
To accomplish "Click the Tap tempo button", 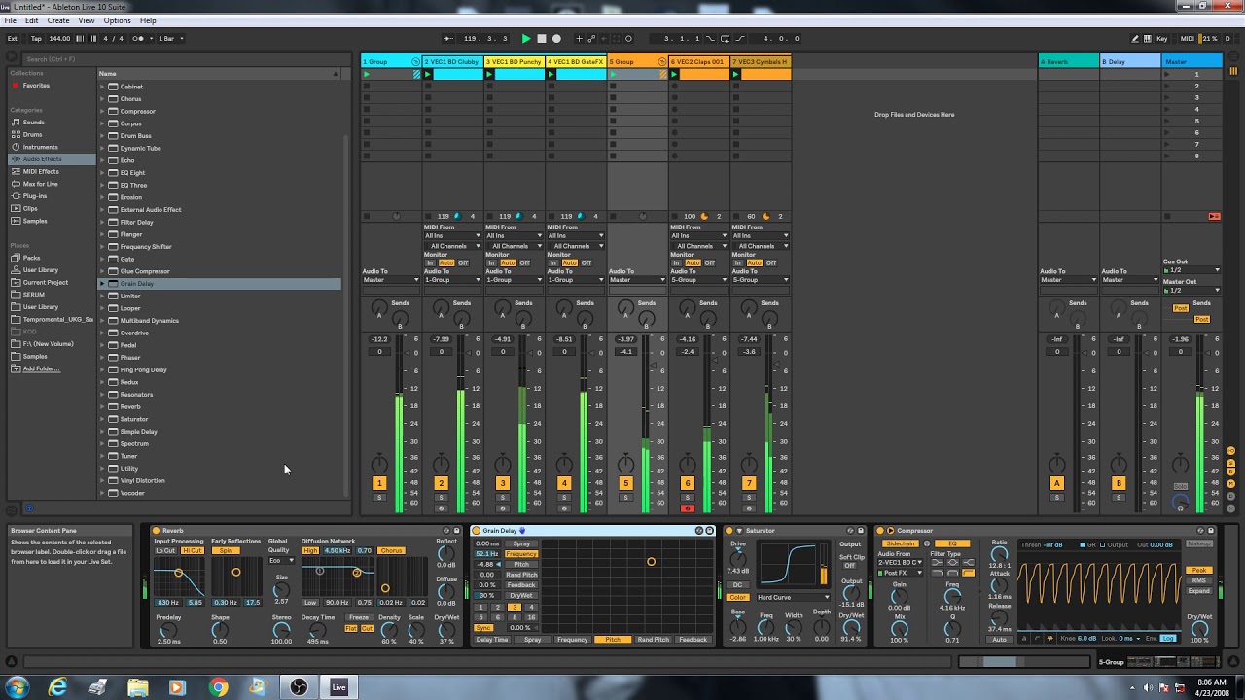I will pyautogui.click(x=36, y=39).
